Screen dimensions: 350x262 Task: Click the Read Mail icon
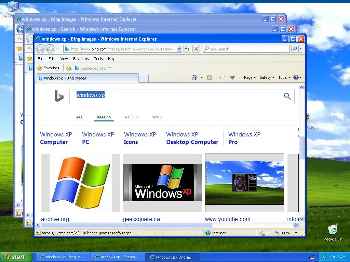(223, 77)
